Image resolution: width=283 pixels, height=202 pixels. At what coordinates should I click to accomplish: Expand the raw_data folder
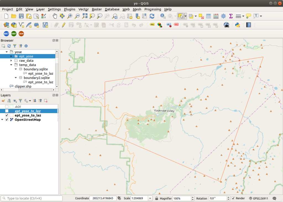click(x=11, y=60)
